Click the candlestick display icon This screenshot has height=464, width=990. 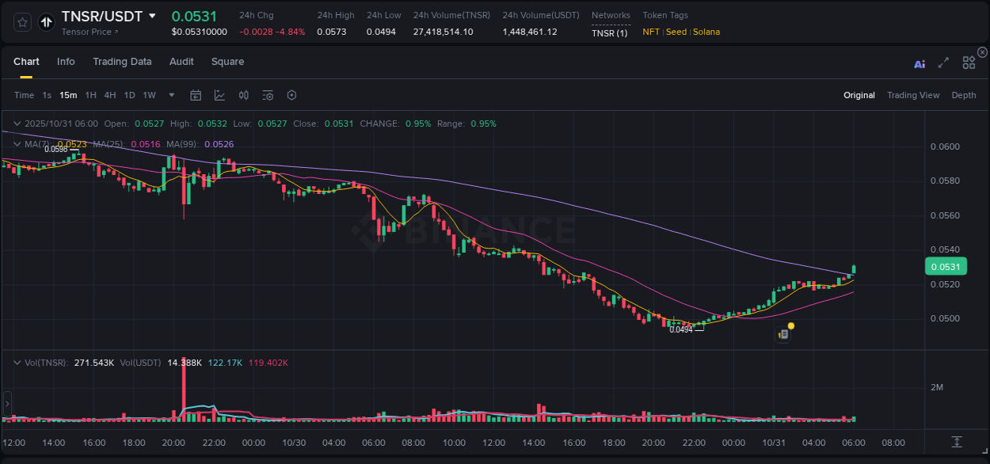tap(243, 95)
